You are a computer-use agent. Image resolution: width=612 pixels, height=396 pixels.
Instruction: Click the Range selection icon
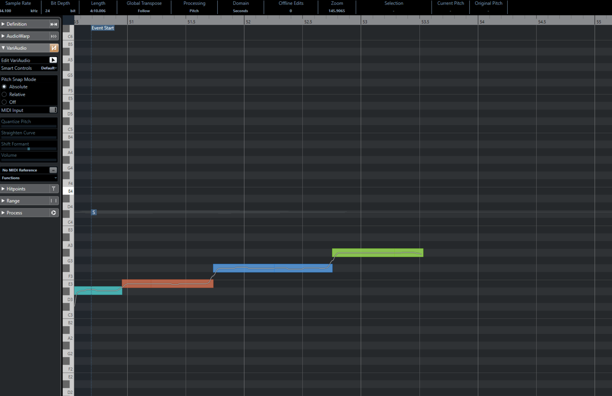[x=53, y=201]
